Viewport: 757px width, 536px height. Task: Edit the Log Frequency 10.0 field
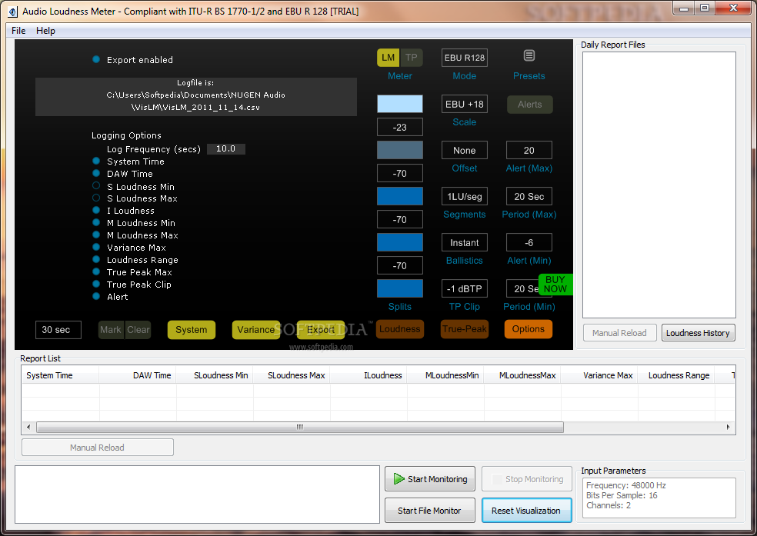(x=226, y=148)
